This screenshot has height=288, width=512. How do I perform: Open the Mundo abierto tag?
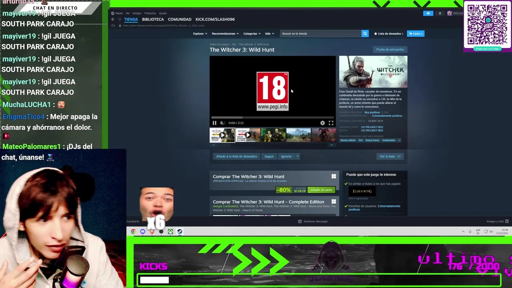click(x=348, y=140)
